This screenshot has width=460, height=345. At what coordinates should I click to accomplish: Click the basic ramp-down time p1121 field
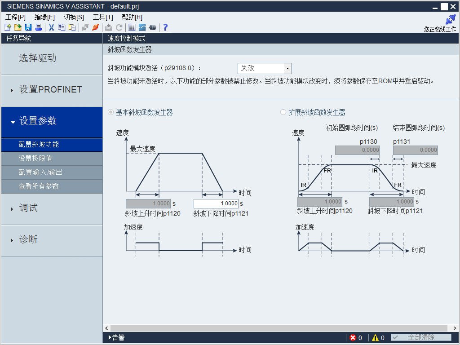click(216, 203)
